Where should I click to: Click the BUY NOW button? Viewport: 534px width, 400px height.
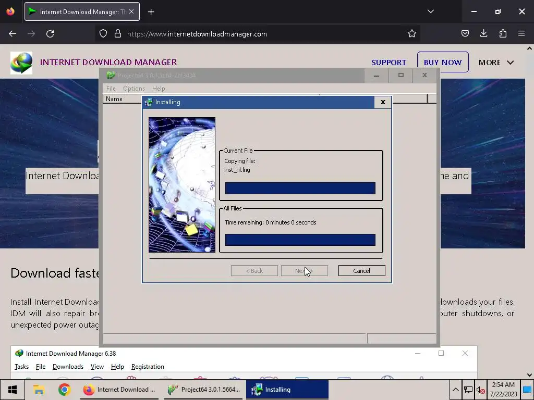pyautogui.click(x=443, y=63)
